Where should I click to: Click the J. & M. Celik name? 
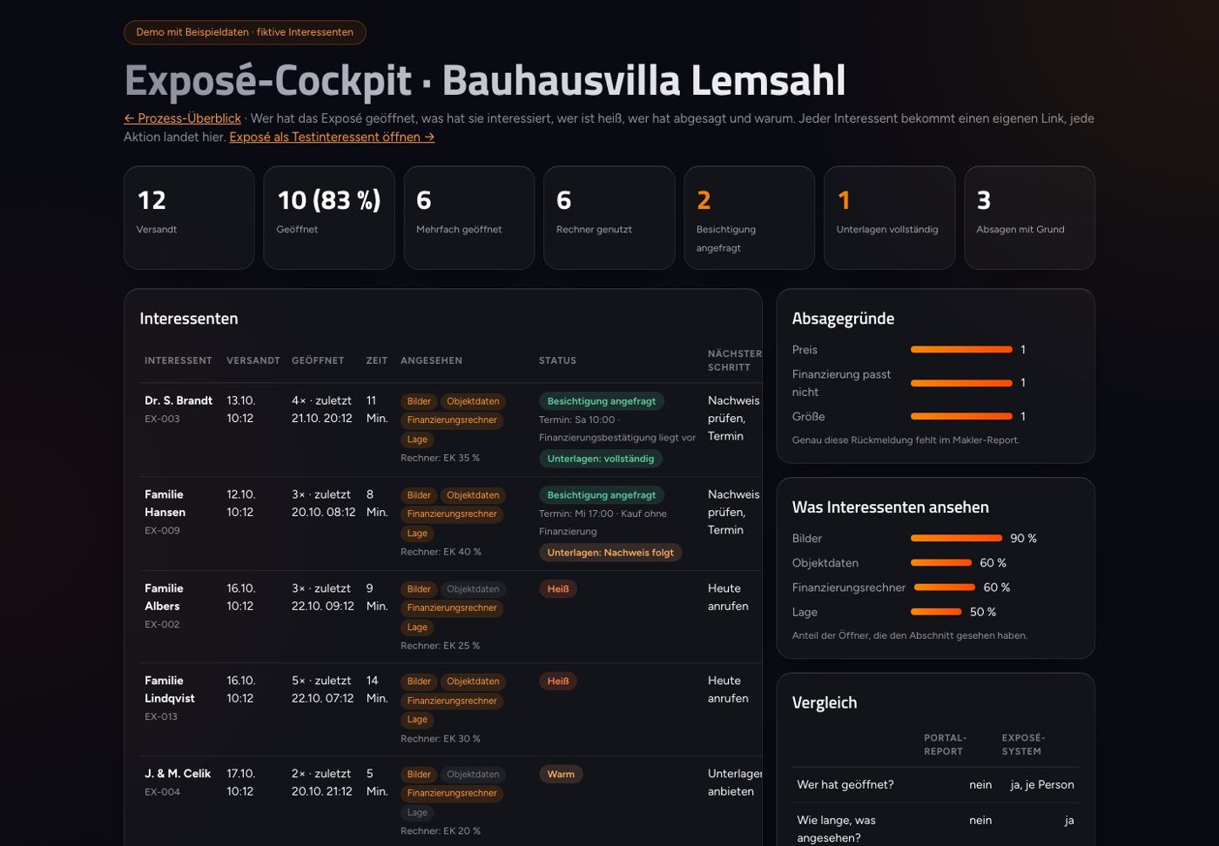[x=178, y=774]
